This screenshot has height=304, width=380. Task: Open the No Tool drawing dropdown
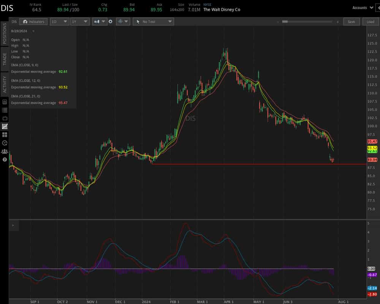tap(153, 22)
